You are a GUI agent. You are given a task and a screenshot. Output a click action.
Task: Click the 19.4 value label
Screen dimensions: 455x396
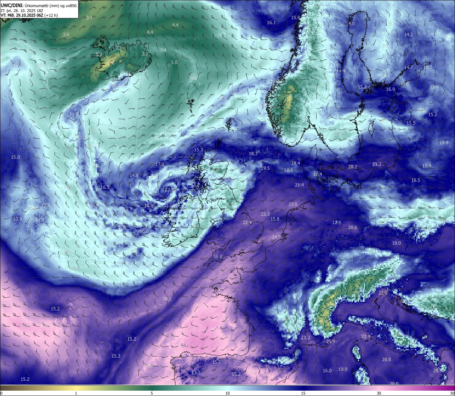click(295, 163)
